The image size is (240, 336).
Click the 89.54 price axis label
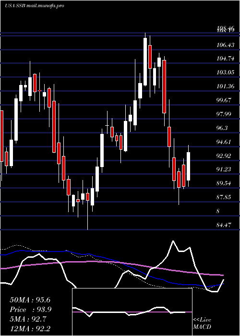click(x=224, y=183)
